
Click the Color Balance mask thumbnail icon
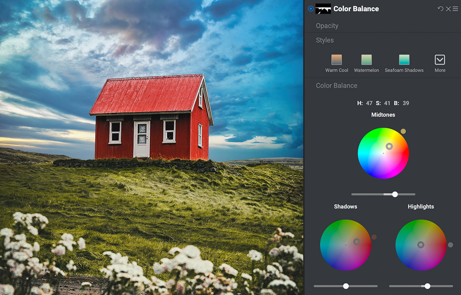coord(323,8)
